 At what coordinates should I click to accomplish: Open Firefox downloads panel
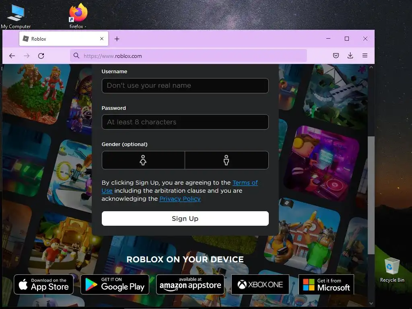pyautogui.click(x=350, y=56)
